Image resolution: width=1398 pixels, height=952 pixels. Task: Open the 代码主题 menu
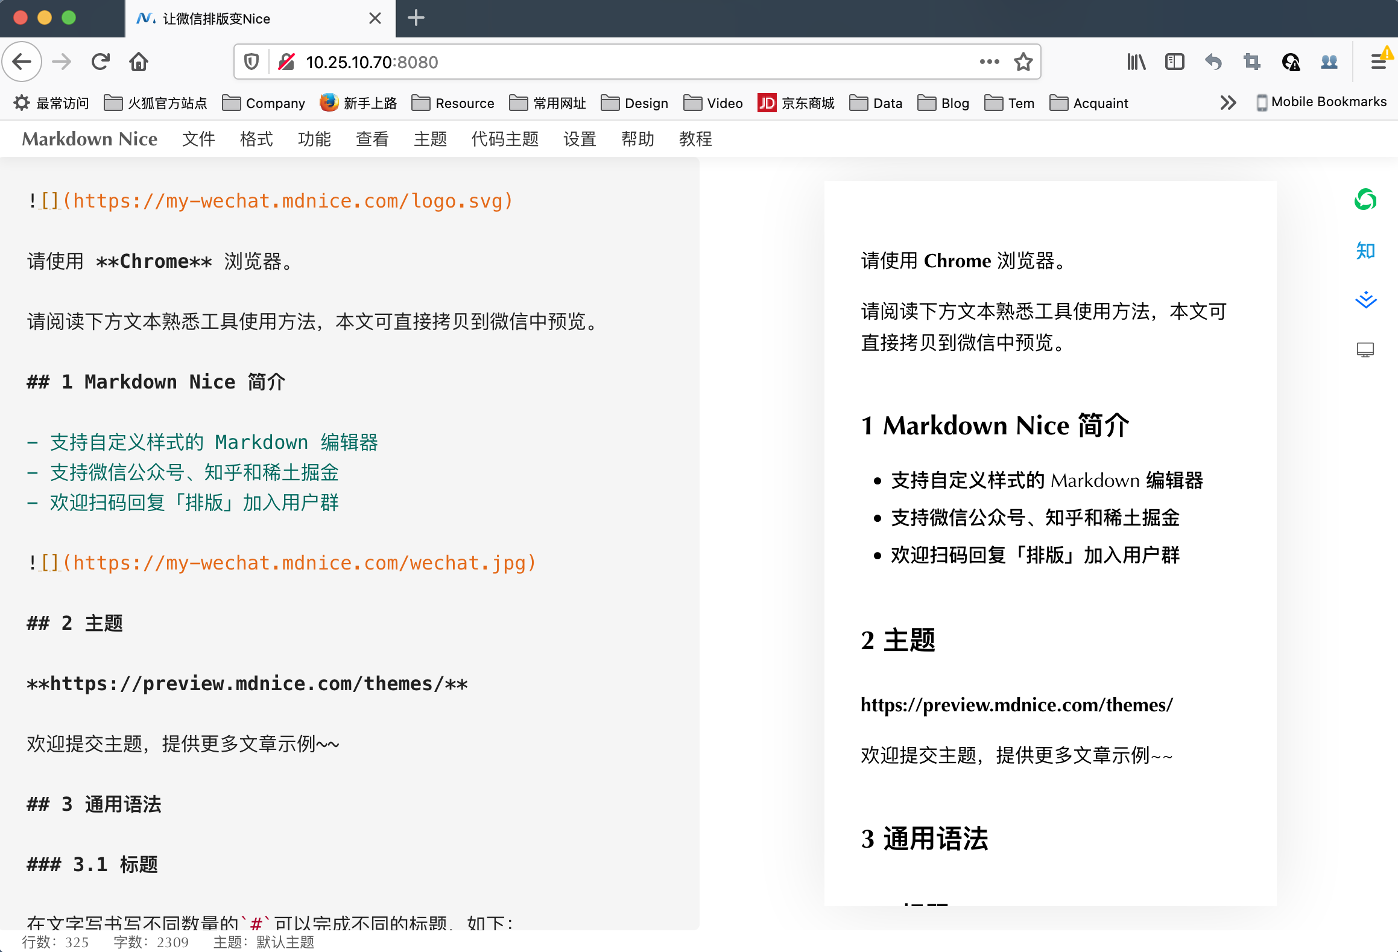point(505,139)
